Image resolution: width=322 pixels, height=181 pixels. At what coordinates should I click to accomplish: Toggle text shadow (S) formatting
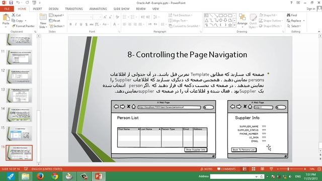86,25
